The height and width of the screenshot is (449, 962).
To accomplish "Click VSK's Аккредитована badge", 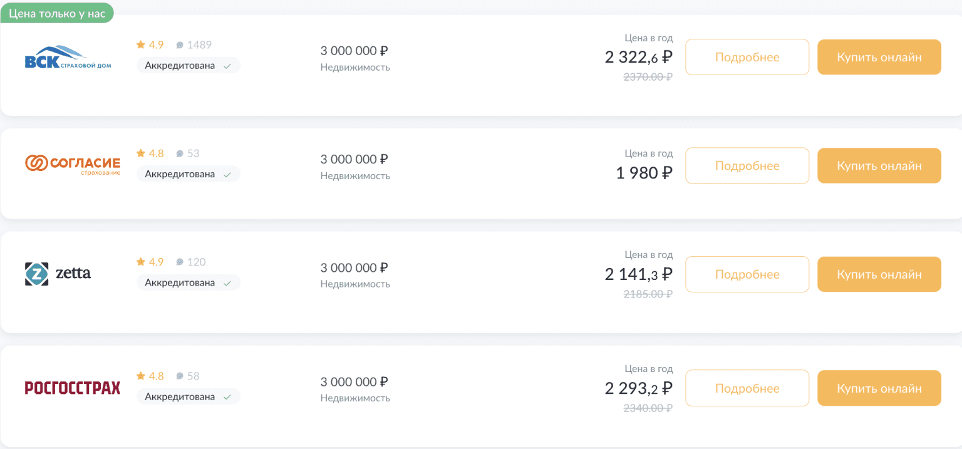I will click(x=188, y=65).
